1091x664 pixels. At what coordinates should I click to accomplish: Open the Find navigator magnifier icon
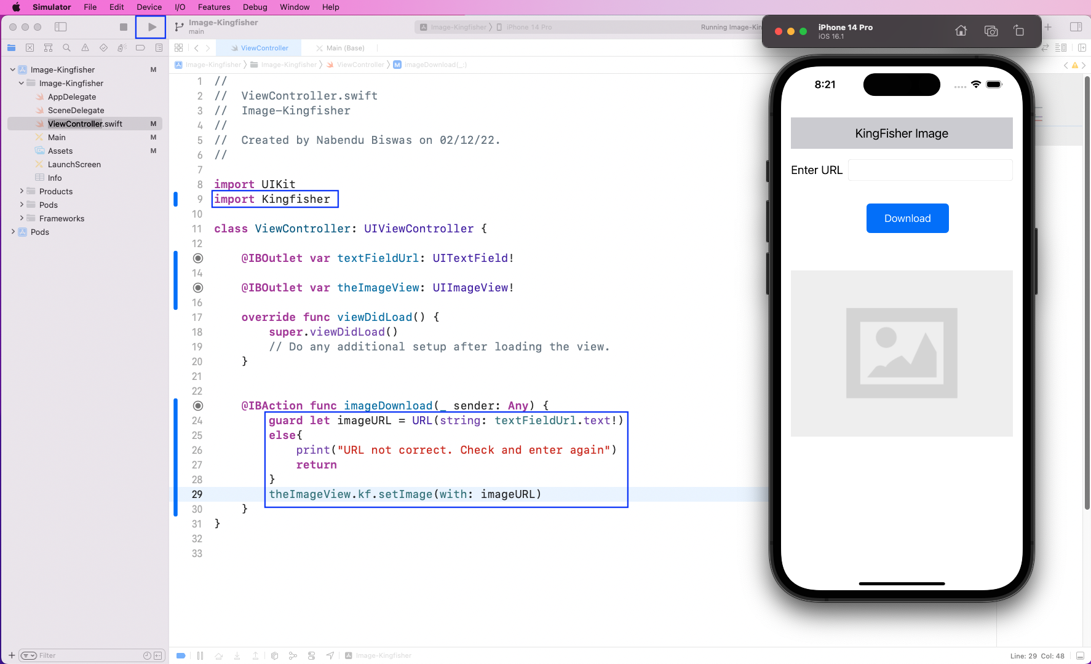coord(66,48)
